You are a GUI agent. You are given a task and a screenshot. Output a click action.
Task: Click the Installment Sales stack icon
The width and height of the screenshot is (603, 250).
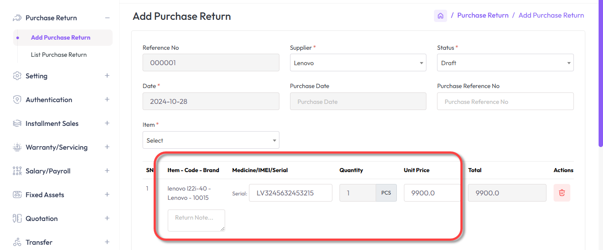17,123
